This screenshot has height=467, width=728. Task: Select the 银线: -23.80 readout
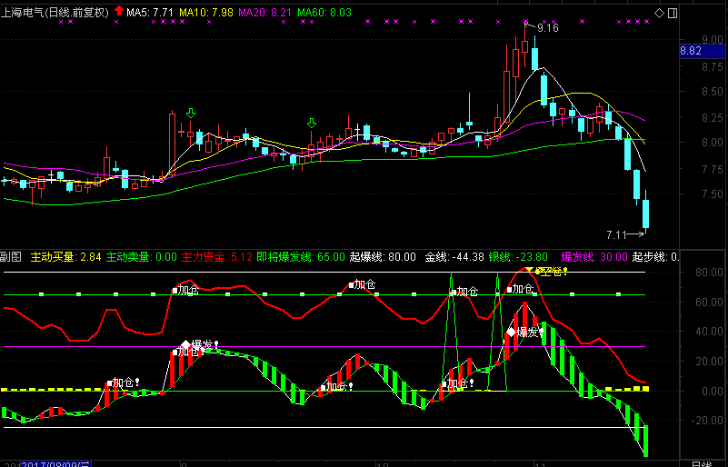518,257
